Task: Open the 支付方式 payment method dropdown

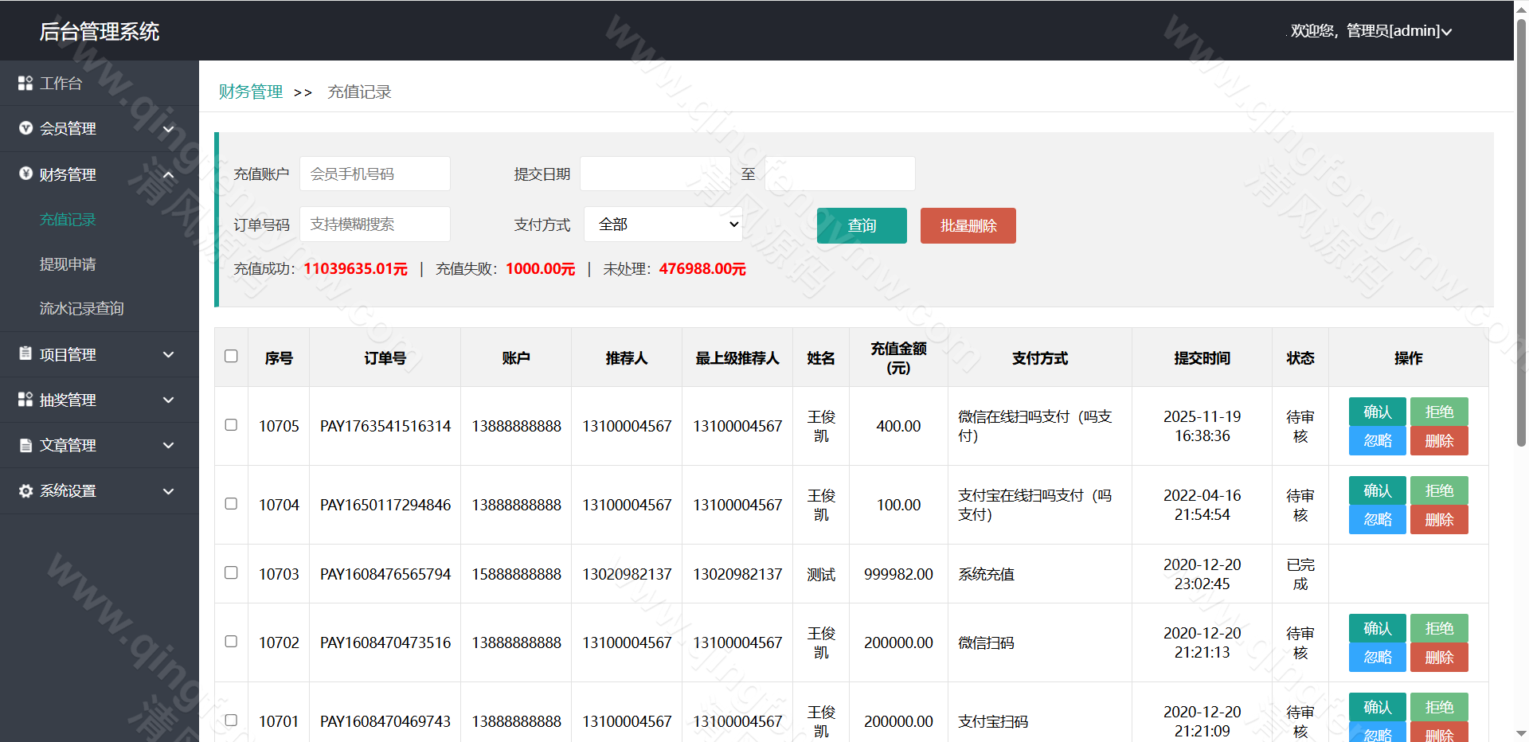Action: pos(663,224)
